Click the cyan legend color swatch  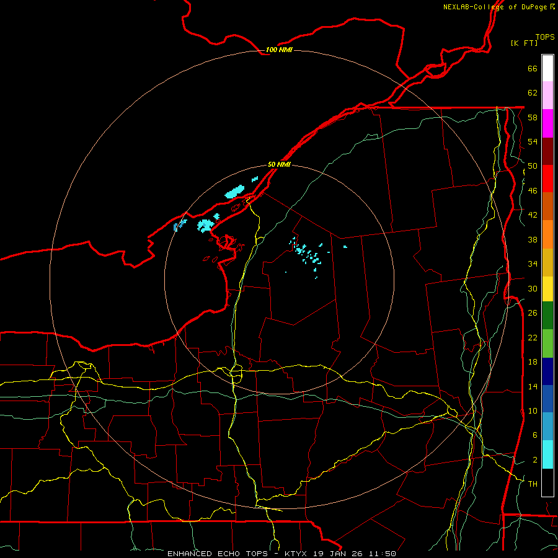(x=547, y=454)
